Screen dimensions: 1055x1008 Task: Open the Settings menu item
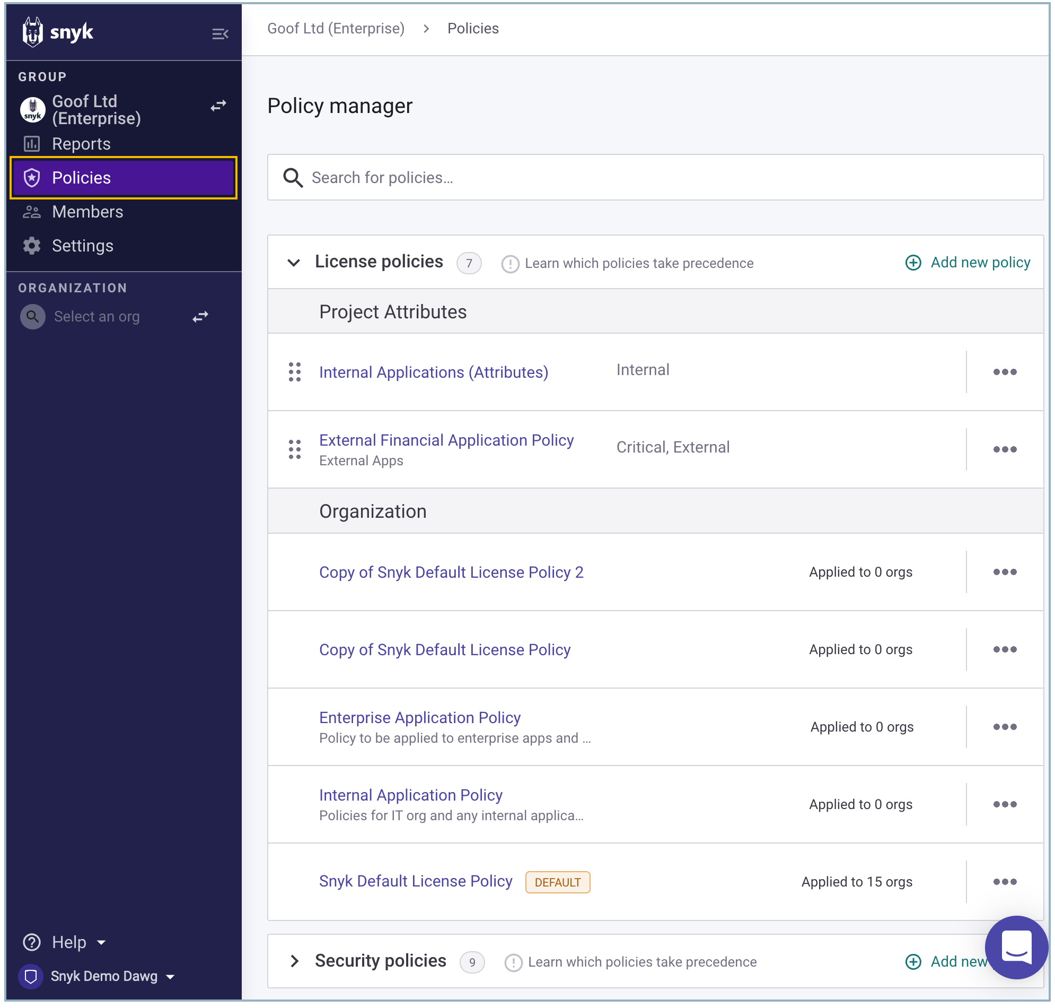[x=124, y=246]
